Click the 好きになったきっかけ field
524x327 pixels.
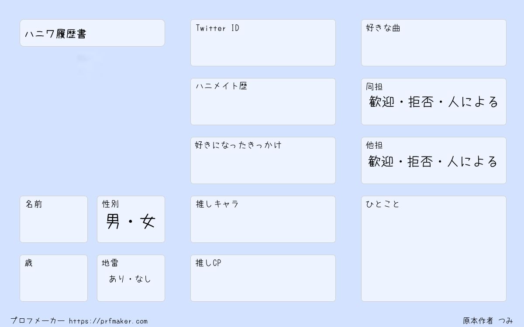tap(263, 160)
